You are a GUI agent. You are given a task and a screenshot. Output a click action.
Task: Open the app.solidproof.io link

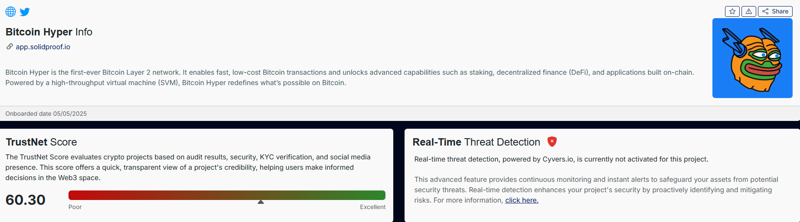click(x=43, y=47)
